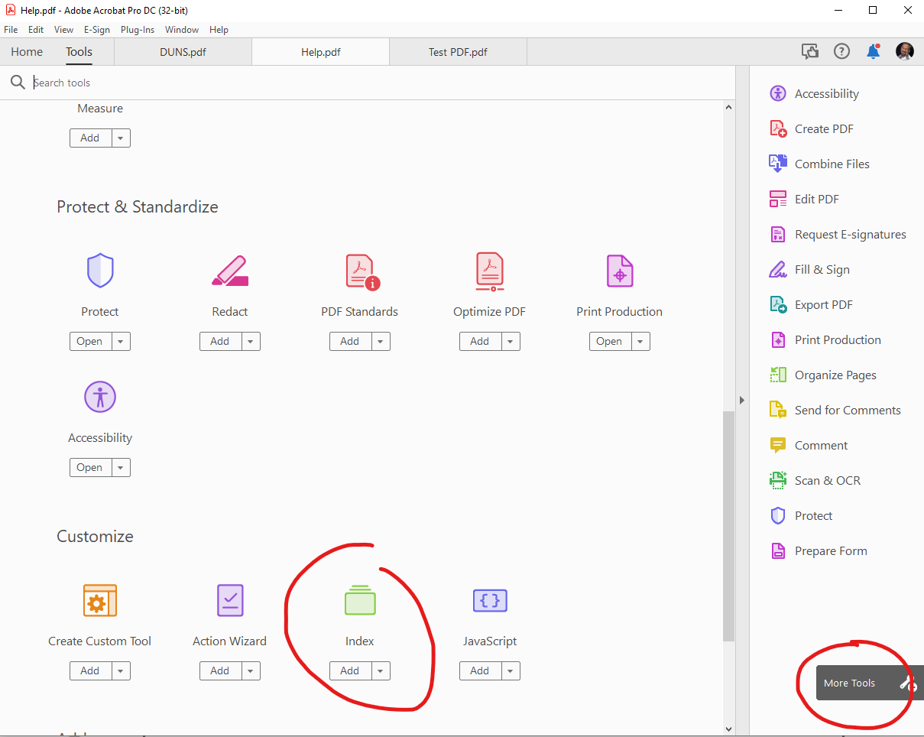Add the Redact tool to the sidebar
This screenshot has width=924, height=737.
(219, 341)
